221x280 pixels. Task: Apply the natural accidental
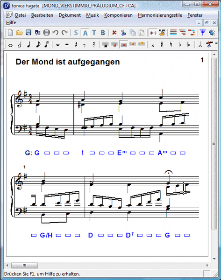click(171, 45)
